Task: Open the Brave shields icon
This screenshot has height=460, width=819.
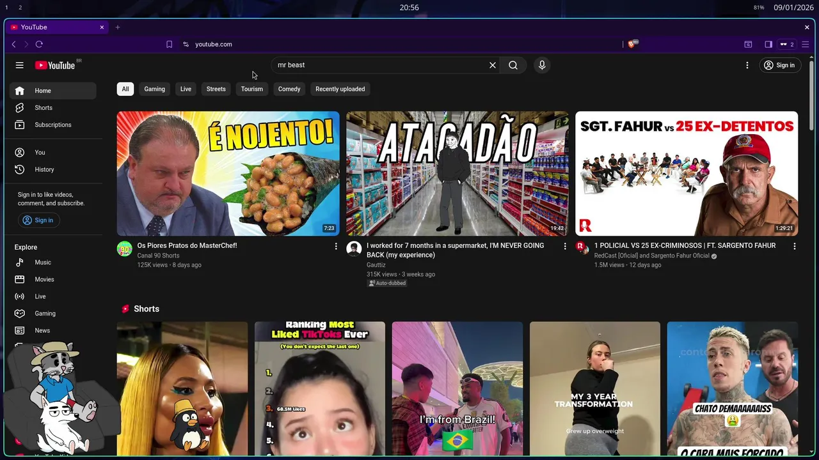Action: [632, 44]
